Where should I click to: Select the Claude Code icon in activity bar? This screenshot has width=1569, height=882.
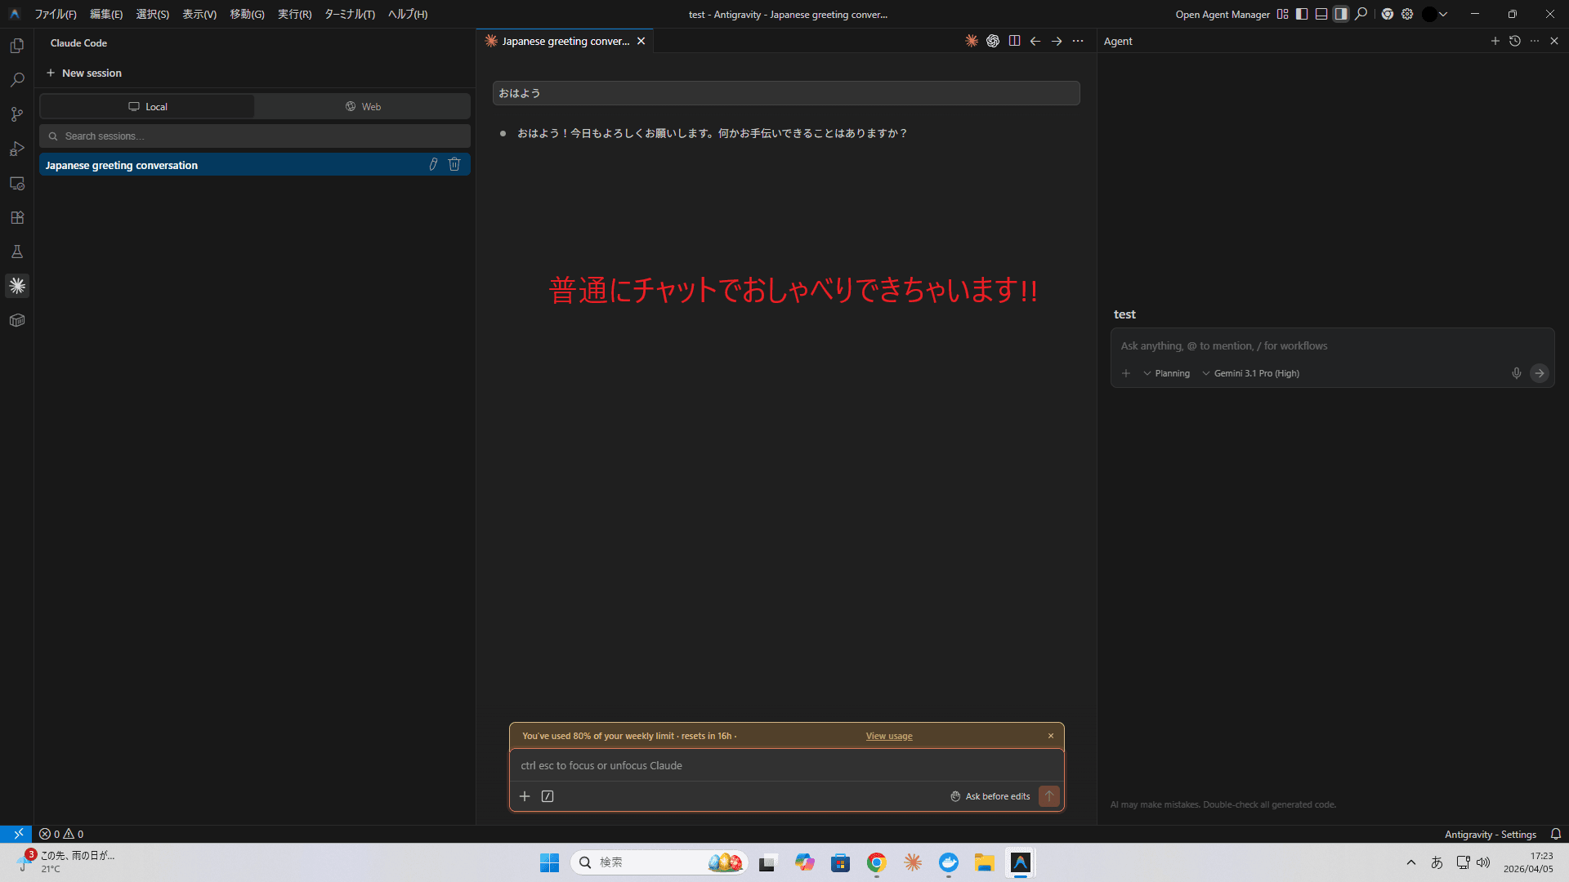(x=16, y=285)
